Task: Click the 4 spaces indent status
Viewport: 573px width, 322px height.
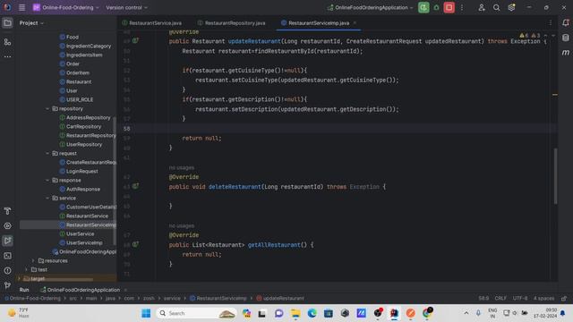Action: click(x=543, y=298)
